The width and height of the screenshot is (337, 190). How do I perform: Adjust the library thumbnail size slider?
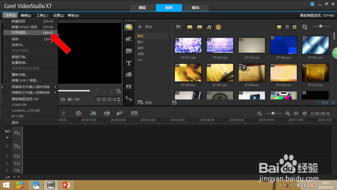pyautogui.click(x=321, y=26)
